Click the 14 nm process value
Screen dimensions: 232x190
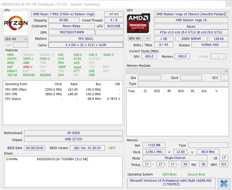[x=114, y=14]
